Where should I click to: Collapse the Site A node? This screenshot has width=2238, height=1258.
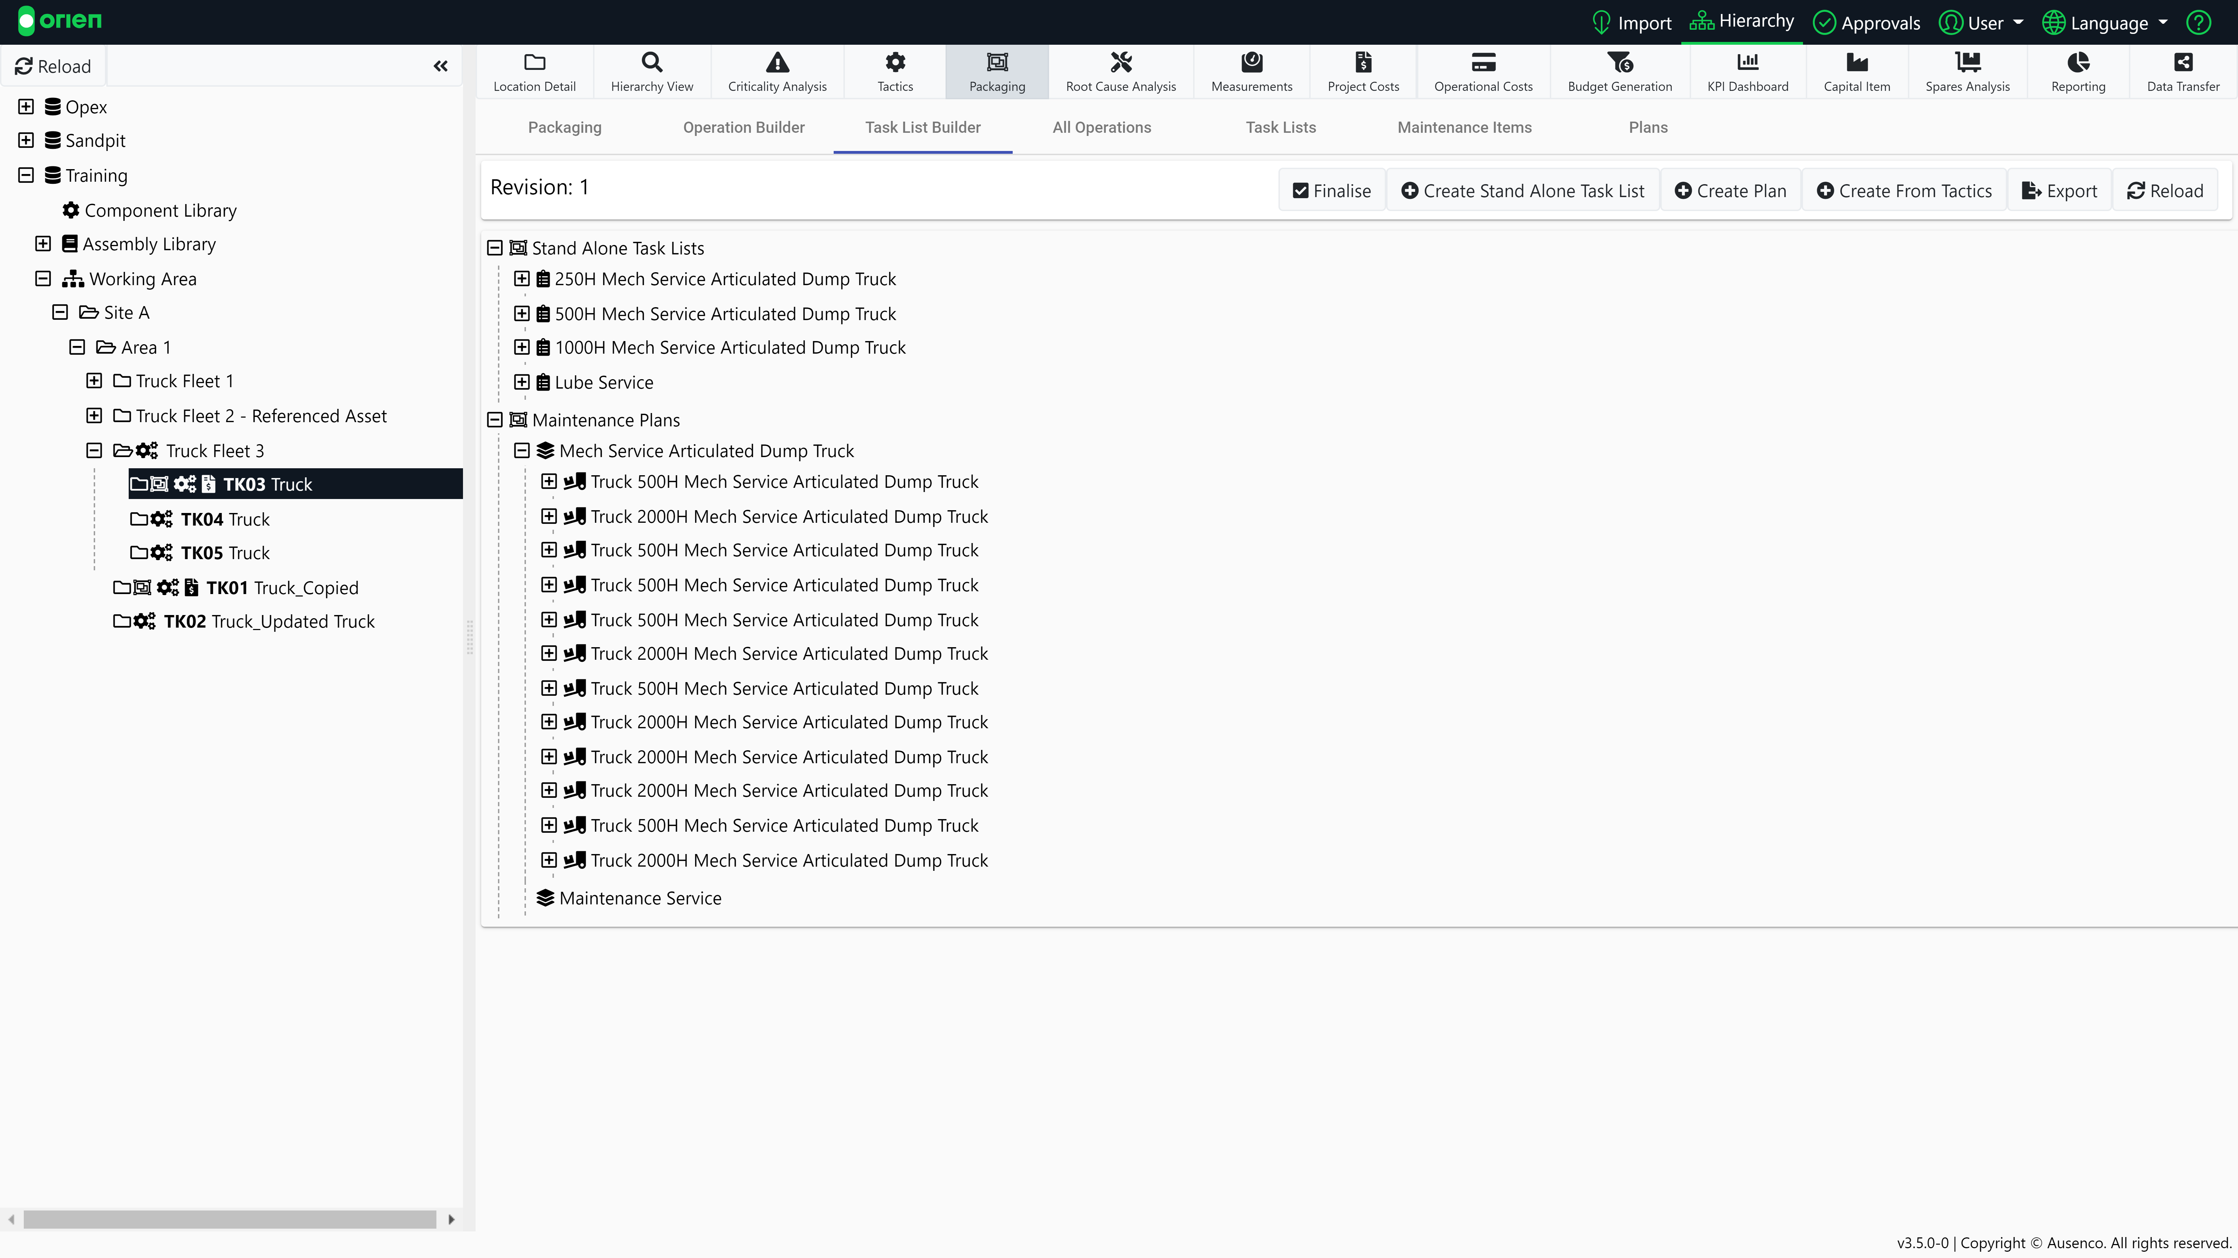point(60,312)
